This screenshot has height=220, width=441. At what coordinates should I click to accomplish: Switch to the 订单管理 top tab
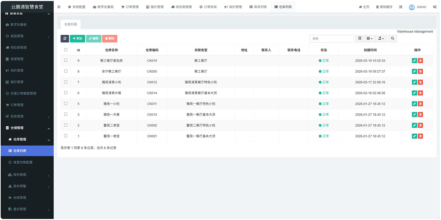(130, 7)
